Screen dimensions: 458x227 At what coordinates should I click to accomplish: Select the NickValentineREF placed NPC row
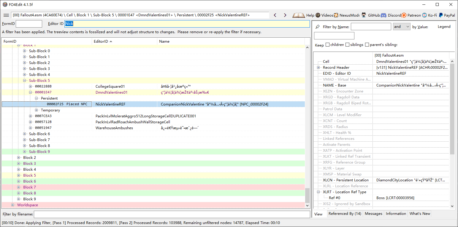coord(153,104)
